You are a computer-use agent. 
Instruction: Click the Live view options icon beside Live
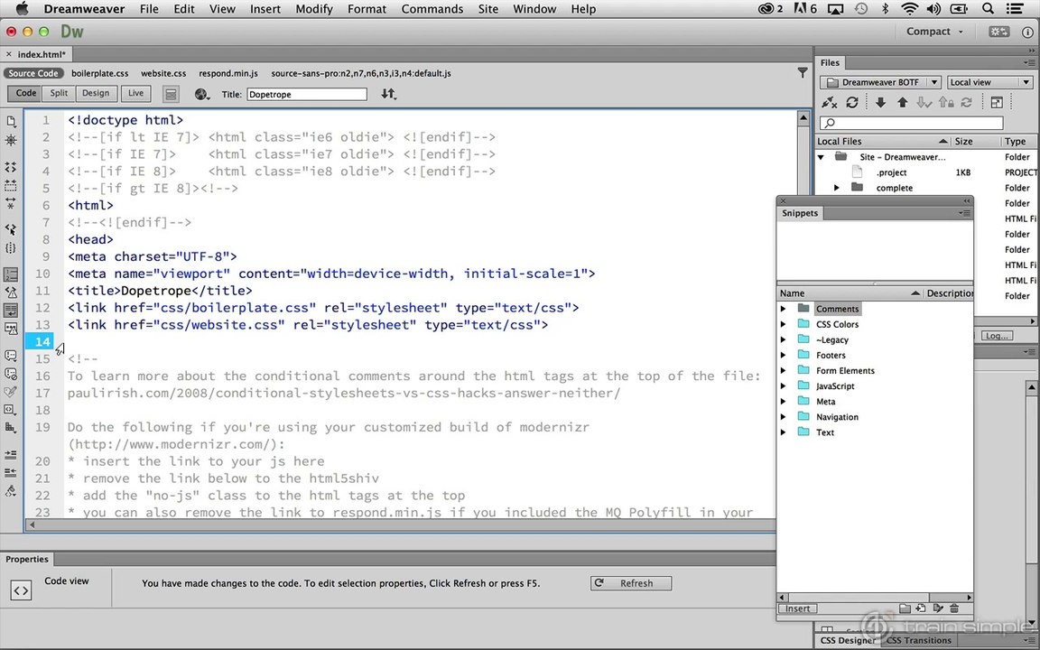click(172, 94)
